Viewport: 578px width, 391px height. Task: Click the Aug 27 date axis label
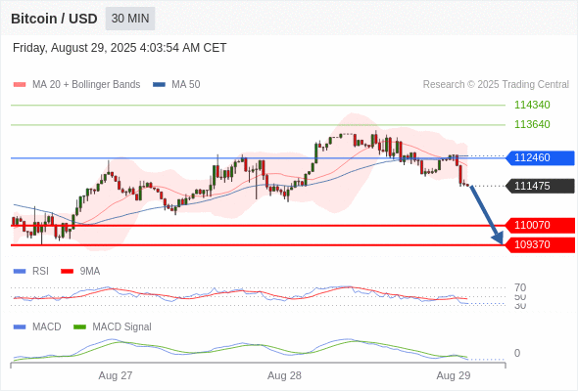(116, 375)
